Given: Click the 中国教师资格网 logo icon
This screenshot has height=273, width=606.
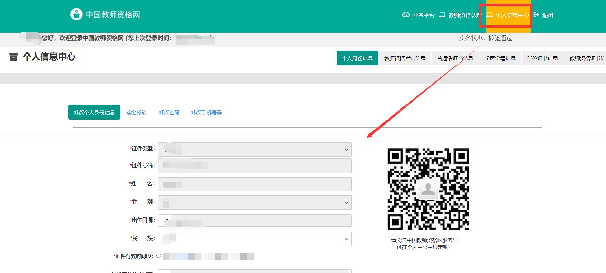Looking at the screenshot, I should 76,14.
